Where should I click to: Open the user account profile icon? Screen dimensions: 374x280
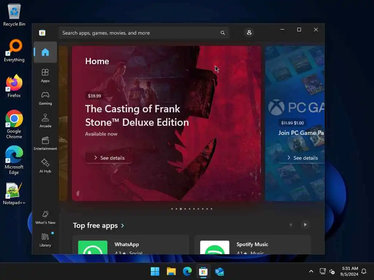point(249,32)
